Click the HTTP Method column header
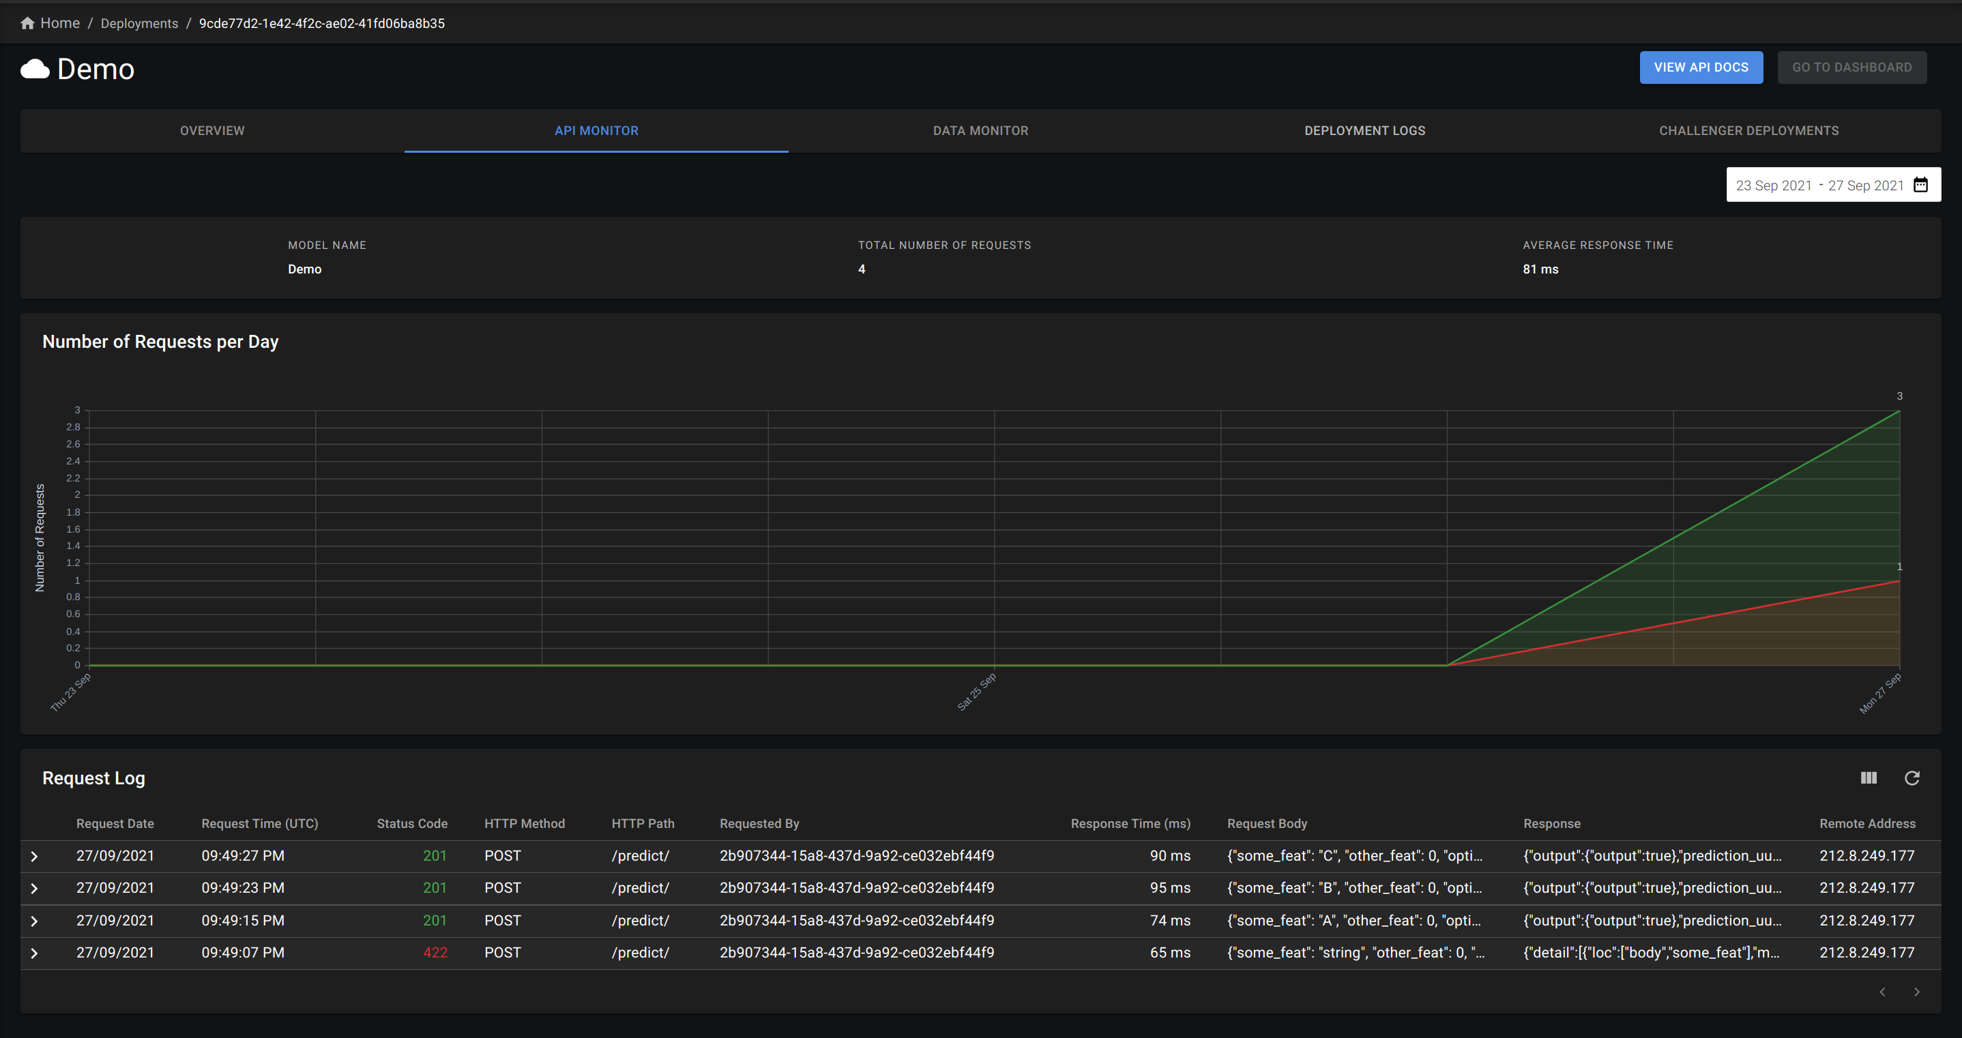Screen dimensions: 1962x1038 pyautogui.click(x=525, y=823)
